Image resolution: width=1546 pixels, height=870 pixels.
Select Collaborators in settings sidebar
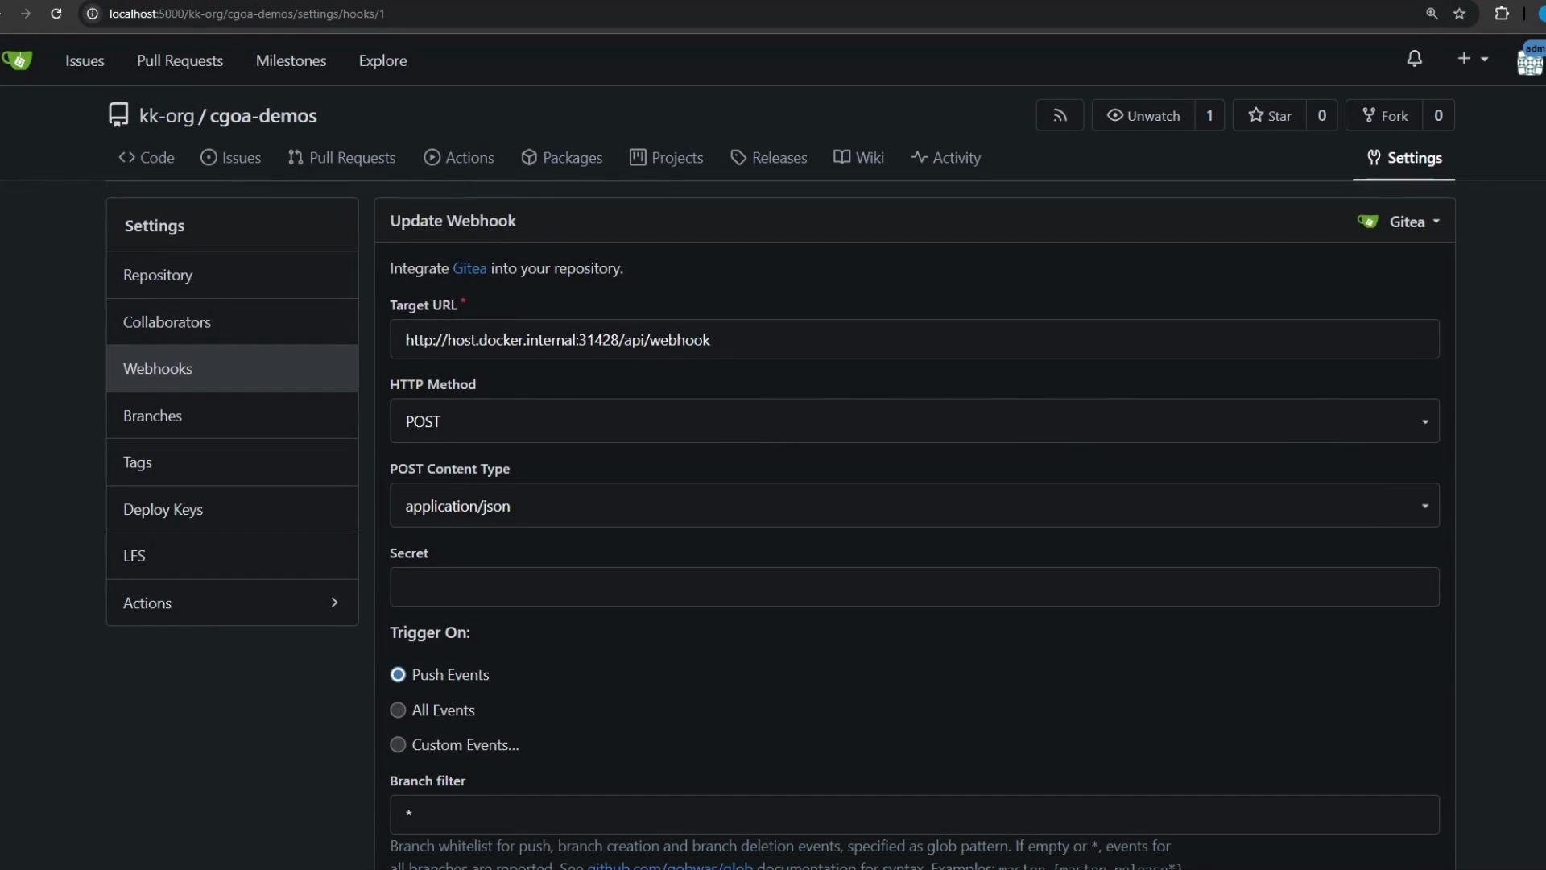point(232,322)
